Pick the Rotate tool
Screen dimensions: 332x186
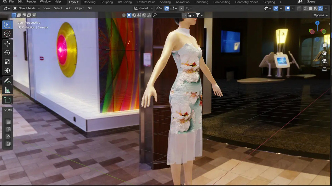point(7,53)
